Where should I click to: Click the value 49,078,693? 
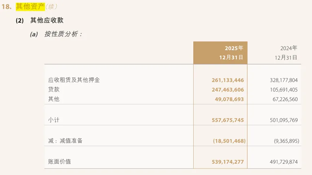[230, 99]
